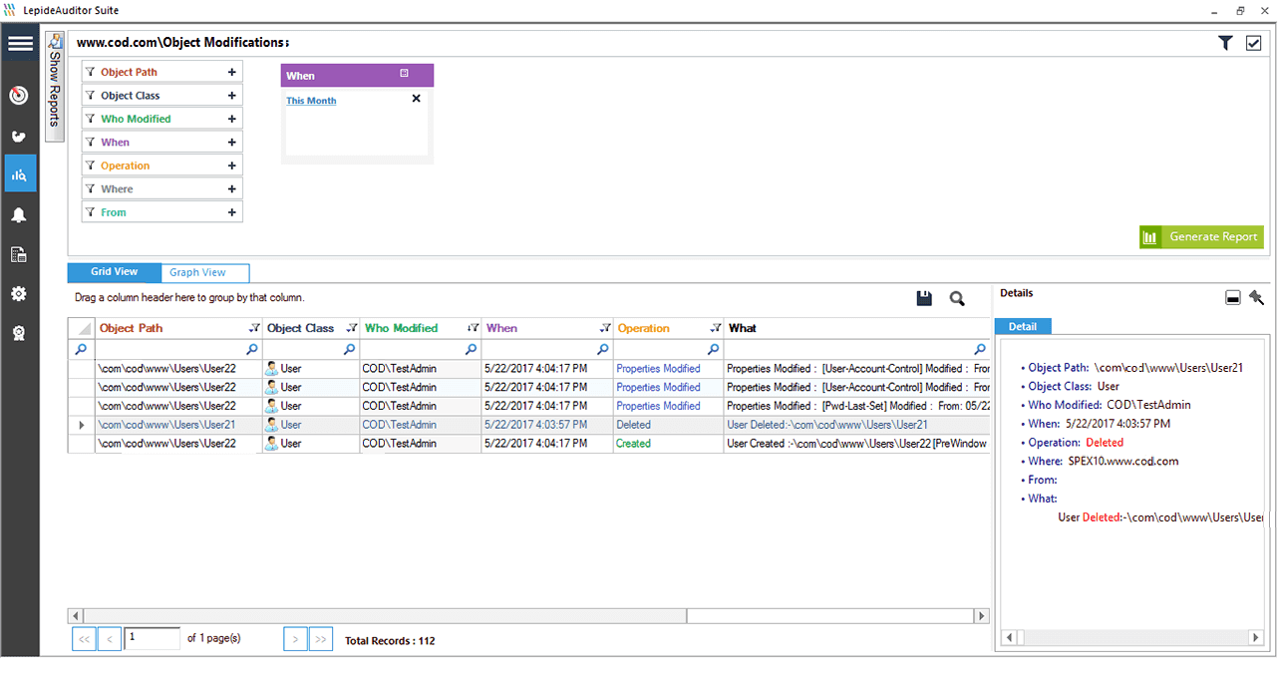
Task: Add the From filter with its plus
Action: tap(231, 212)
